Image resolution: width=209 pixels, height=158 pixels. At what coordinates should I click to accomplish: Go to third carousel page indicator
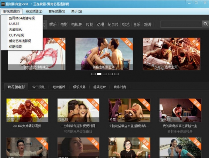point(105,74)
